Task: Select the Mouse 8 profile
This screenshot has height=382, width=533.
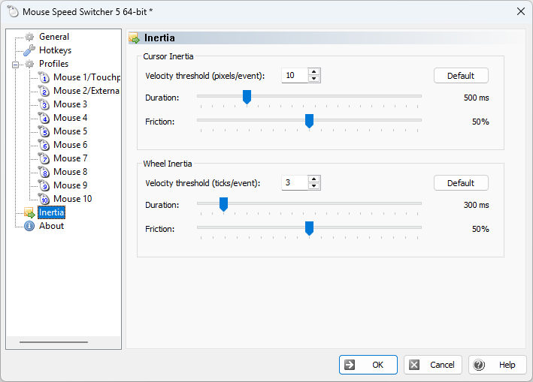Action: click(71, 172)
